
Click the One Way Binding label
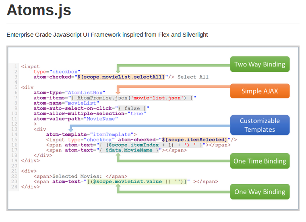[x=260, y=192]
